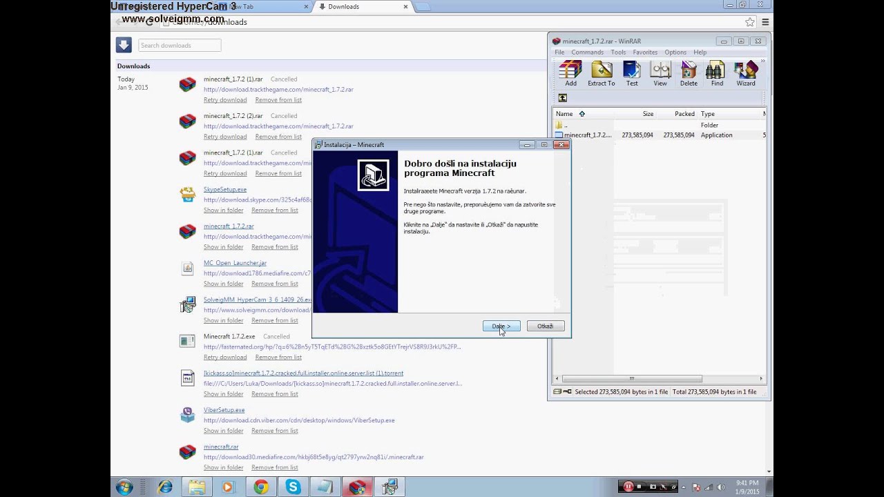Click the HyperCam installer file icon

(x=187, y=305)
